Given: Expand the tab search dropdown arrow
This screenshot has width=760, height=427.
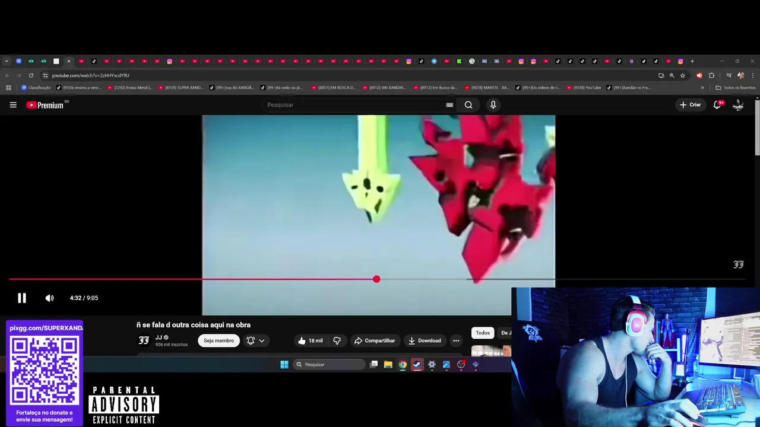Looking at the screenshot, I should [6, 61].
